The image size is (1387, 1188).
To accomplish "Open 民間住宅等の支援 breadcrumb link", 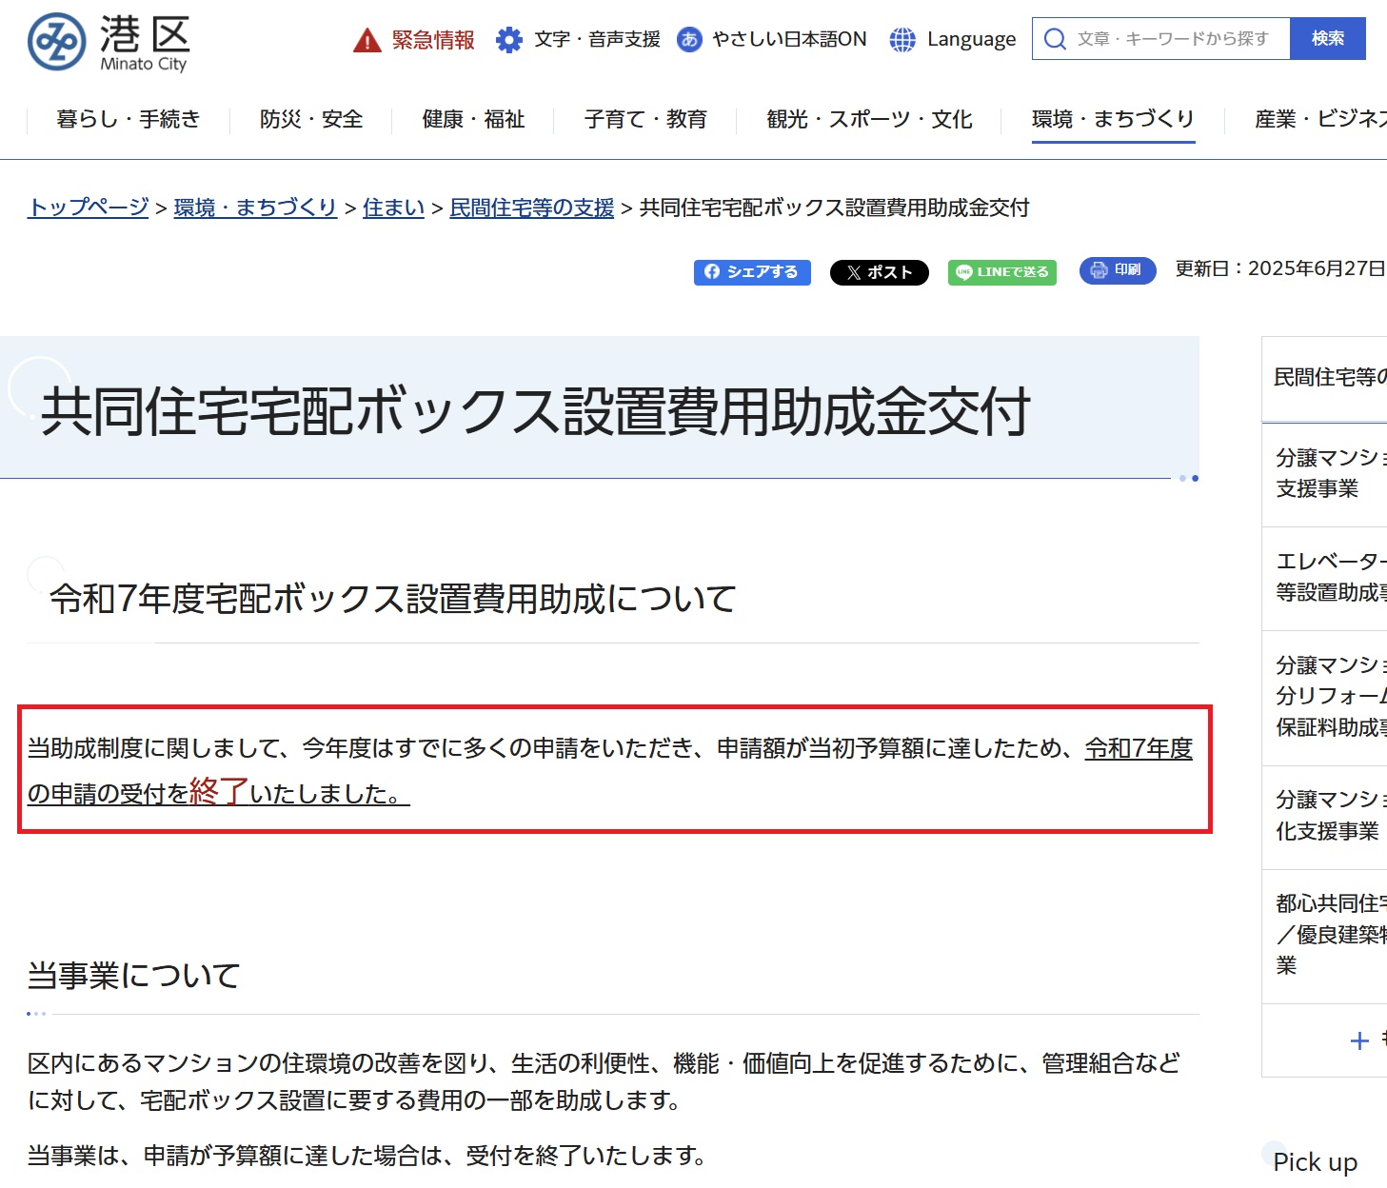I will point(531,208).
